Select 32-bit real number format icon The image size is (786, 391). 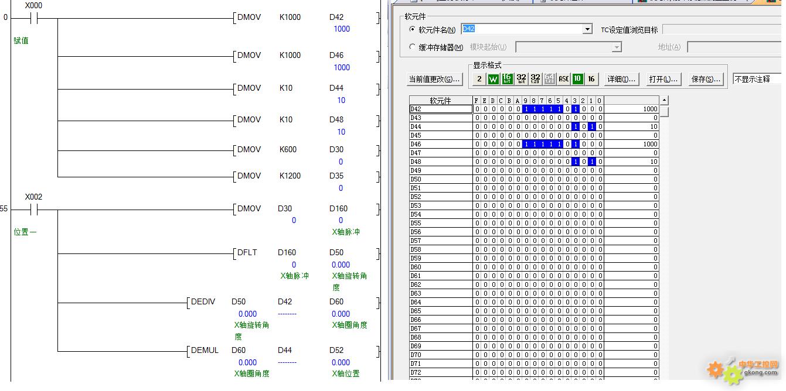click(535, 79)
